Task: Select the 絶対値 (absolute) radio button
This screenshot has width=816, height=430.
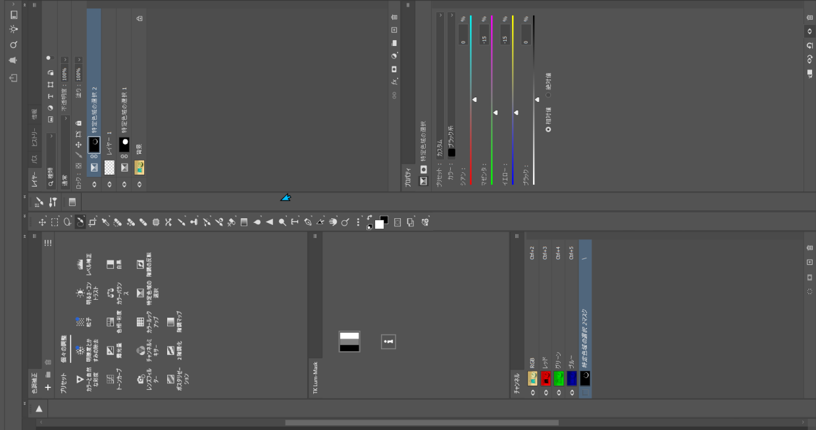Action: [x=548, y=95]
